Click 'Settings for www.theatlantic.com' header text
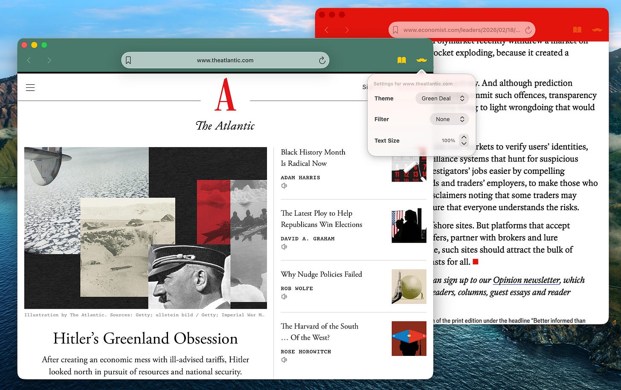 pos(413,84)
